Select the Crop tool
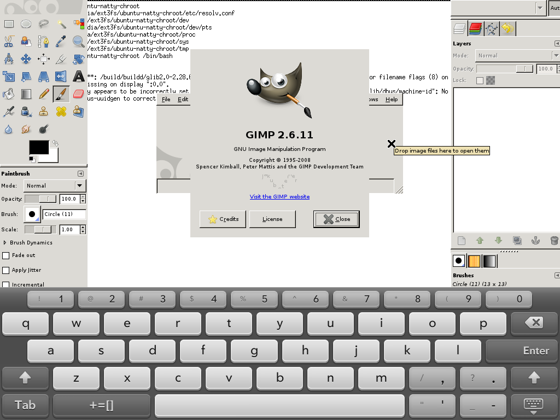 click(61, 59)
